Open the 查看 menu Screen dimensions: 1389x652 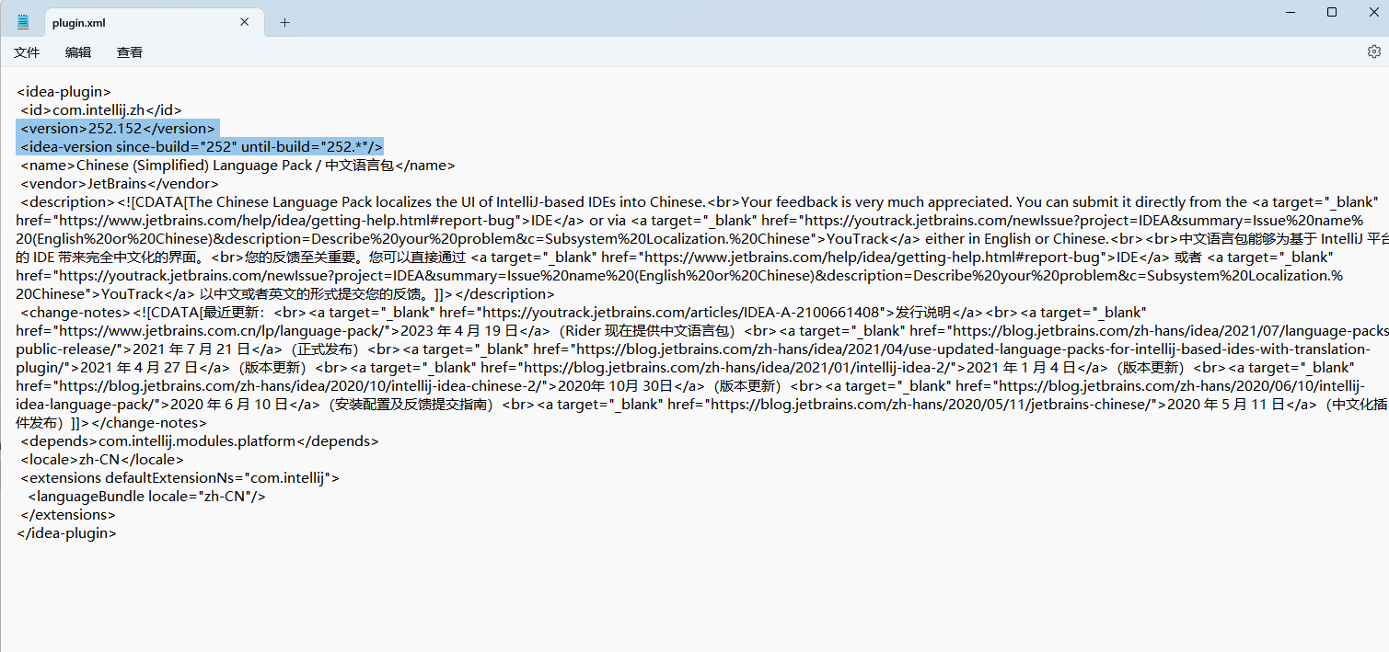(x=130, y=52)
